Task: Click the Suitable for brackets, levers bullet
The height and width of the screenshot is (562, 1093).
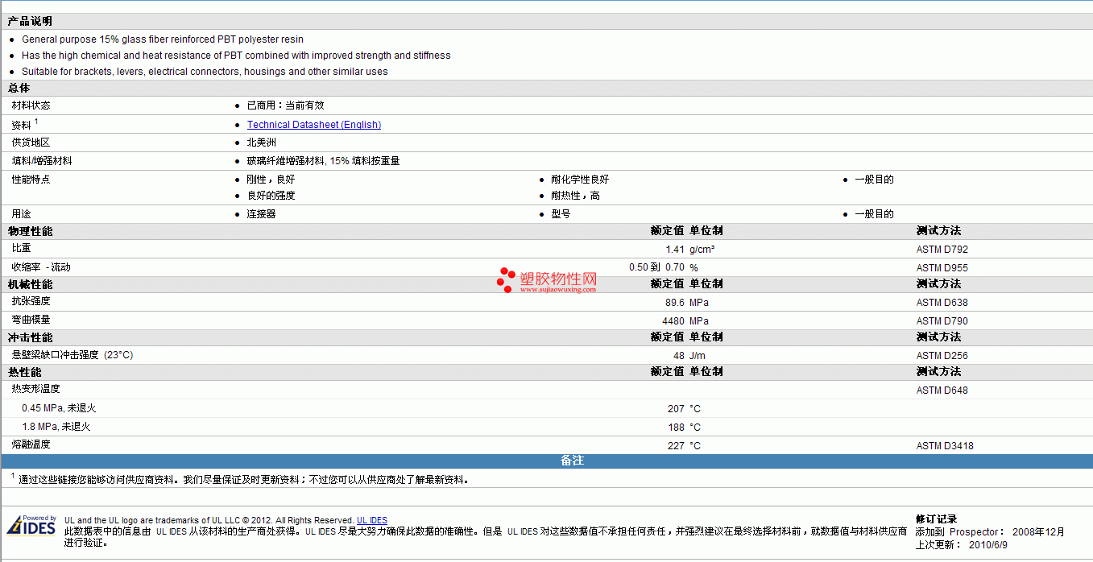Action: click(205, 72)
